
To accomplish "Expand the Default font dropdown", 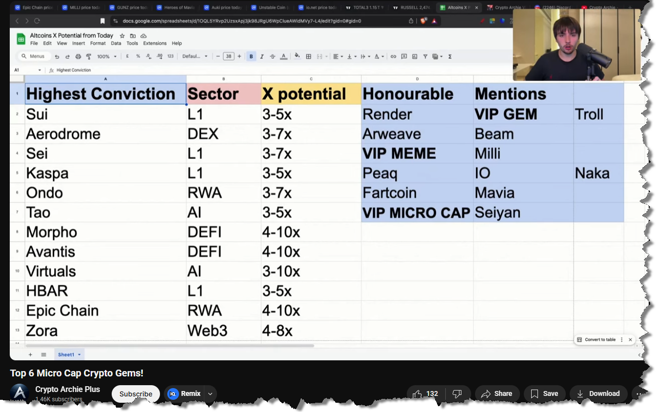I will pyautogui.click(x=195, y=57).
